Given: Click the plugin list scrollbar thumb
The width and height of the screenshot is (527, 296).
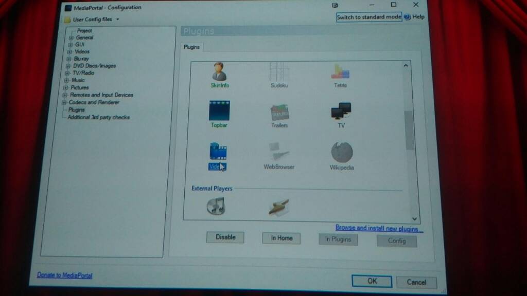Looking at the screenshot, I should pos(409,130).
